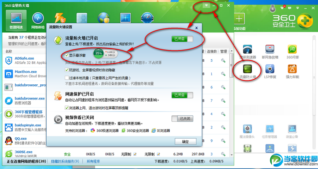
Task: Open the 网络体检 network check tab
Action: pos(38,20)
